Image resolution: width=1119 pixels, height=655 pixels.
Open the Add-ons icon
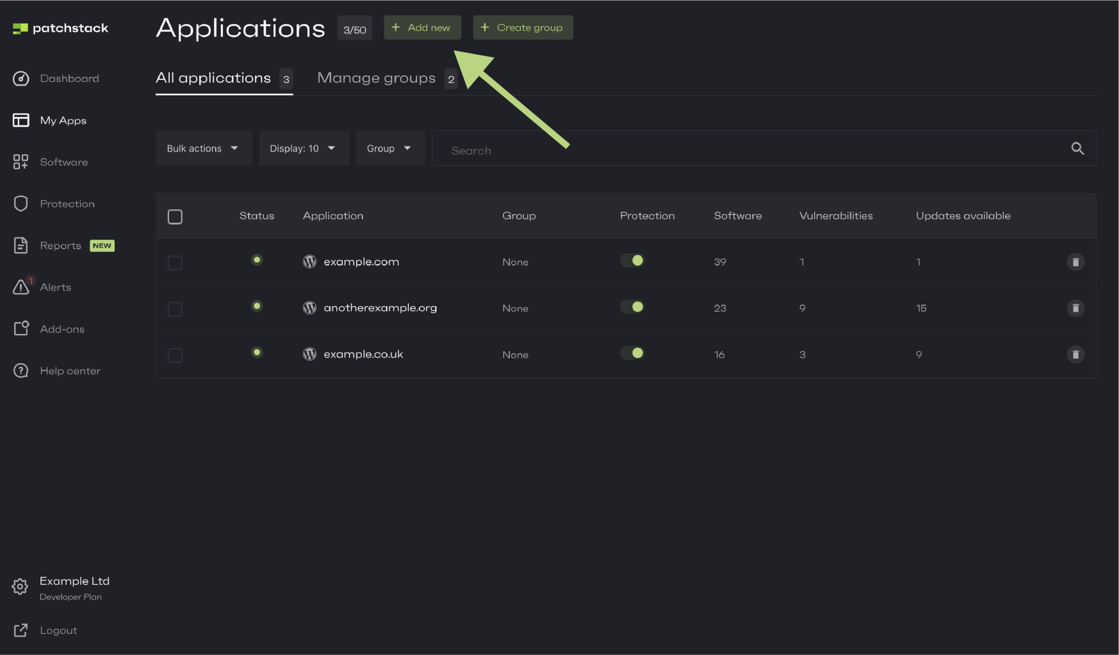(21, 329)
